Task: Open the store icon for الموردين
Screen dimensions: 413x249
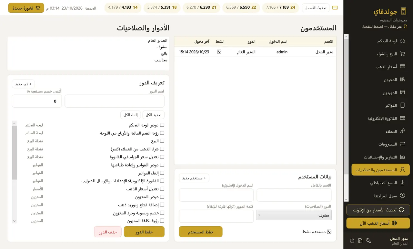Action: 402,92
